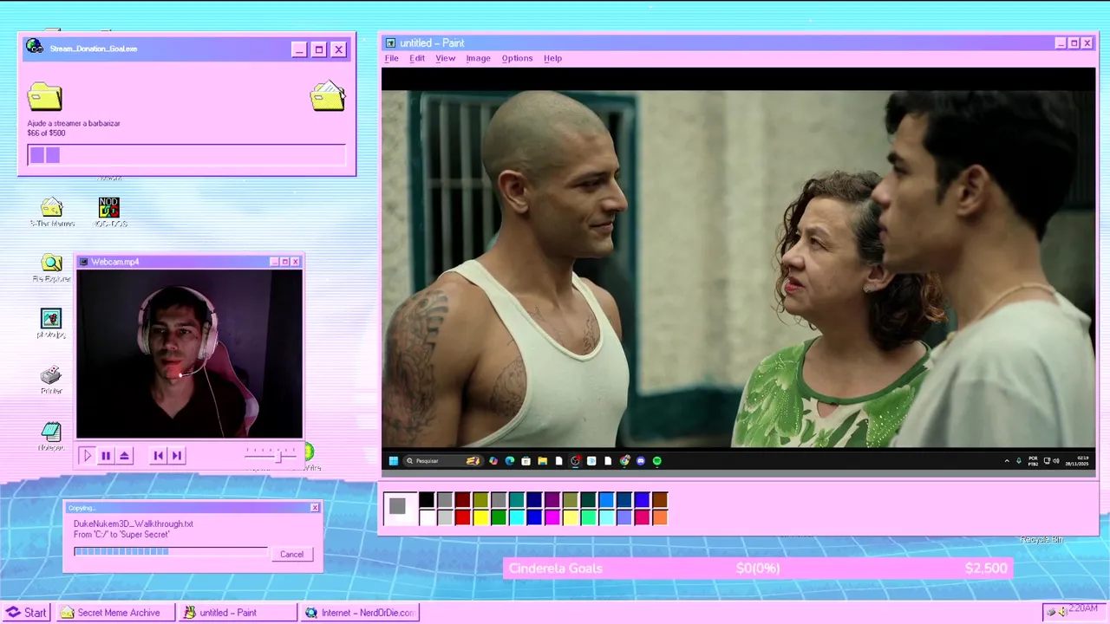Open the S-Tier Memes desktop folder

[x=52, y=212]
